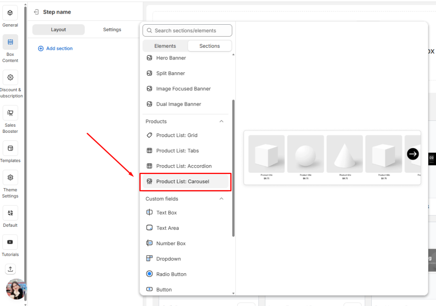
Task: Open the Default language icon
Action: (x=10, y=213)
